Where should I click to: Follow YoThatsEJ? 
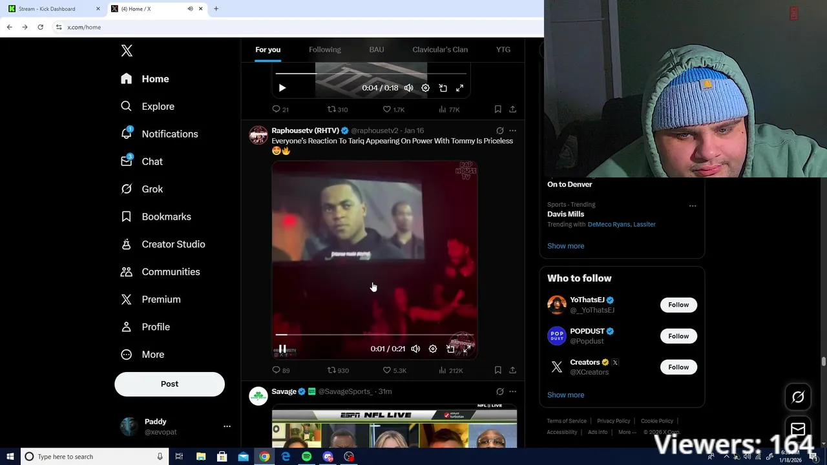(x=678, y=305)
